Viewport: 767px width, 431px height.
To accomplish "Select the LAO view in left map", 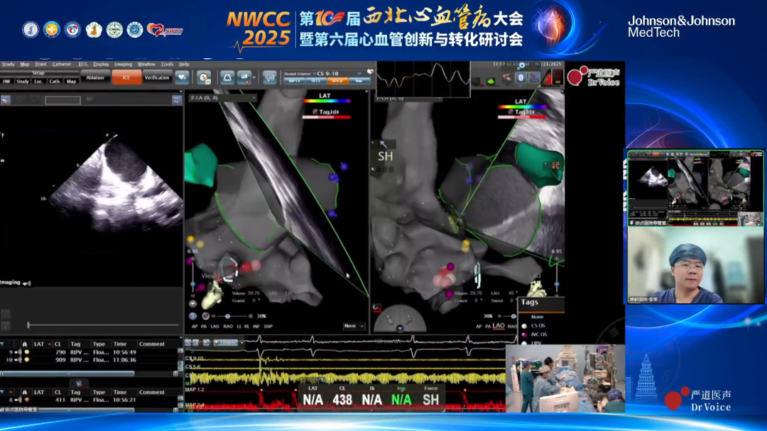I will pyautogui.click(x=214, y=326).
